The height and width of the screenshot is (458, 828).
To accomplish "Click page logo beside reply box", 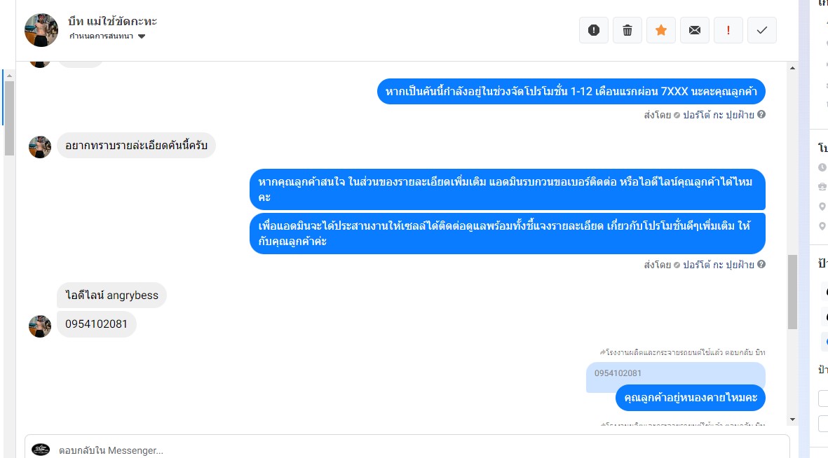I will (x=41, y=450).
